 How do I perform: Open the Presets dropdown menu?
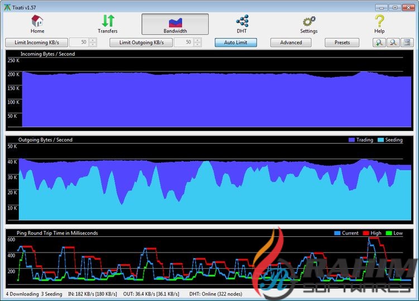342,42
